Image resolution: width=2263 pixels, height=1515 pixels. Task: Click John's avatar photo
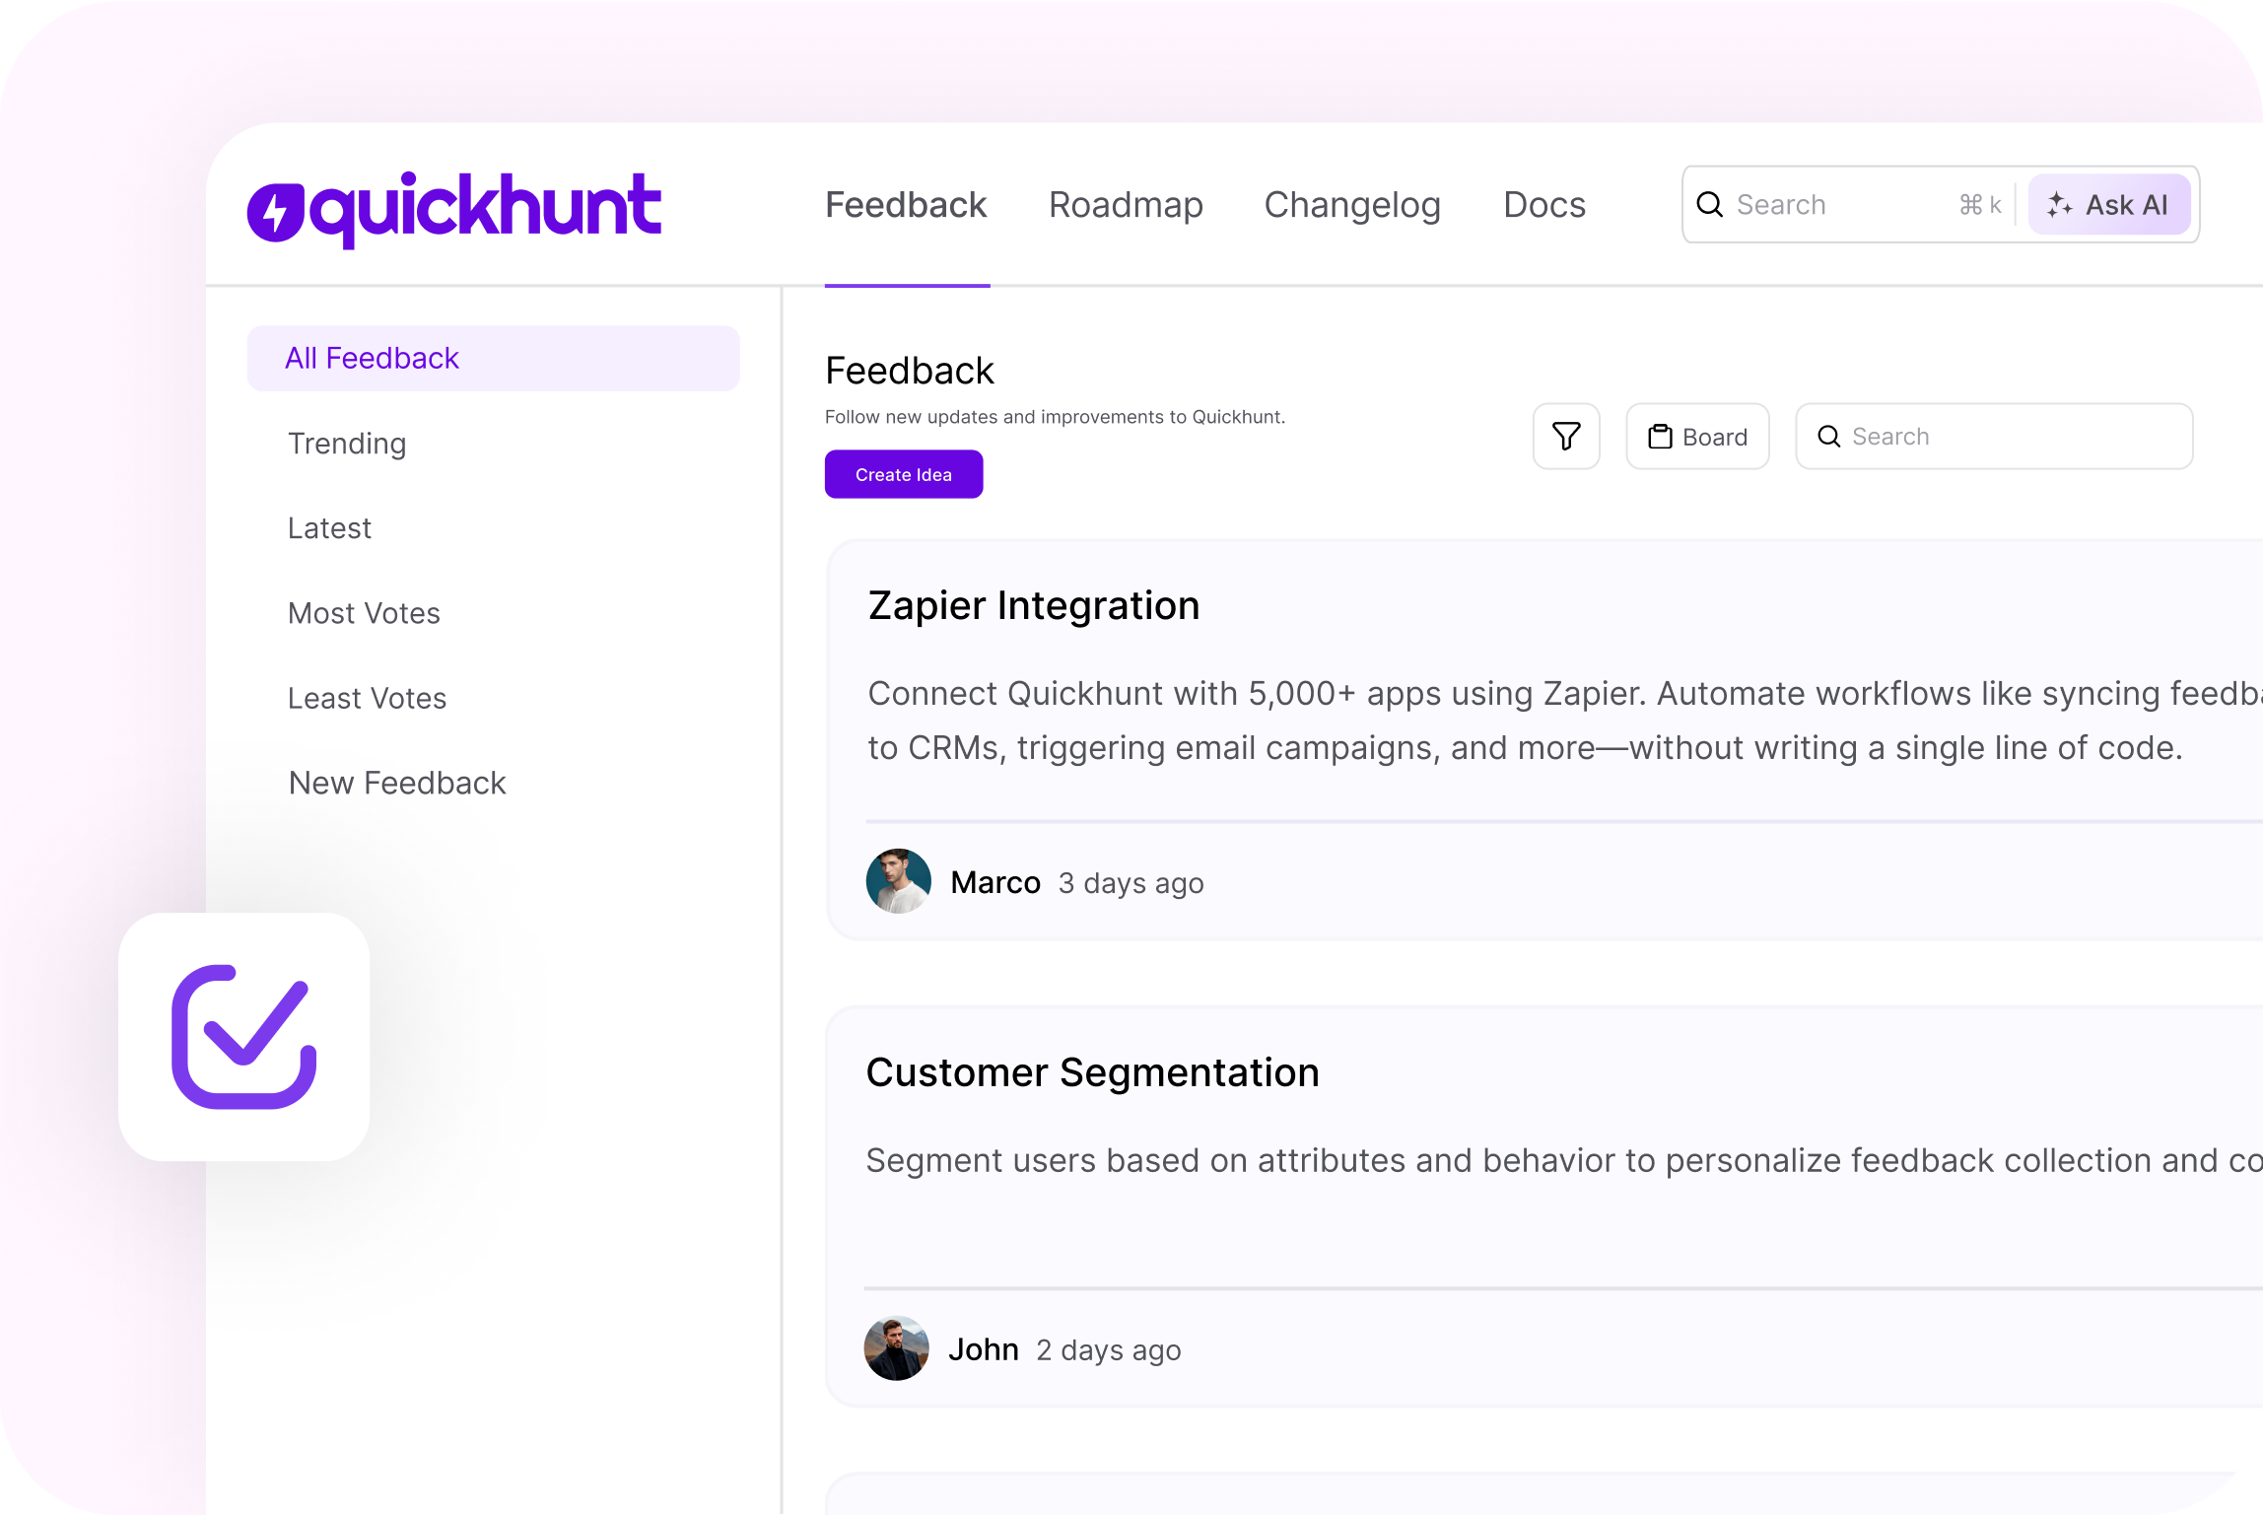coord(896,1348)
